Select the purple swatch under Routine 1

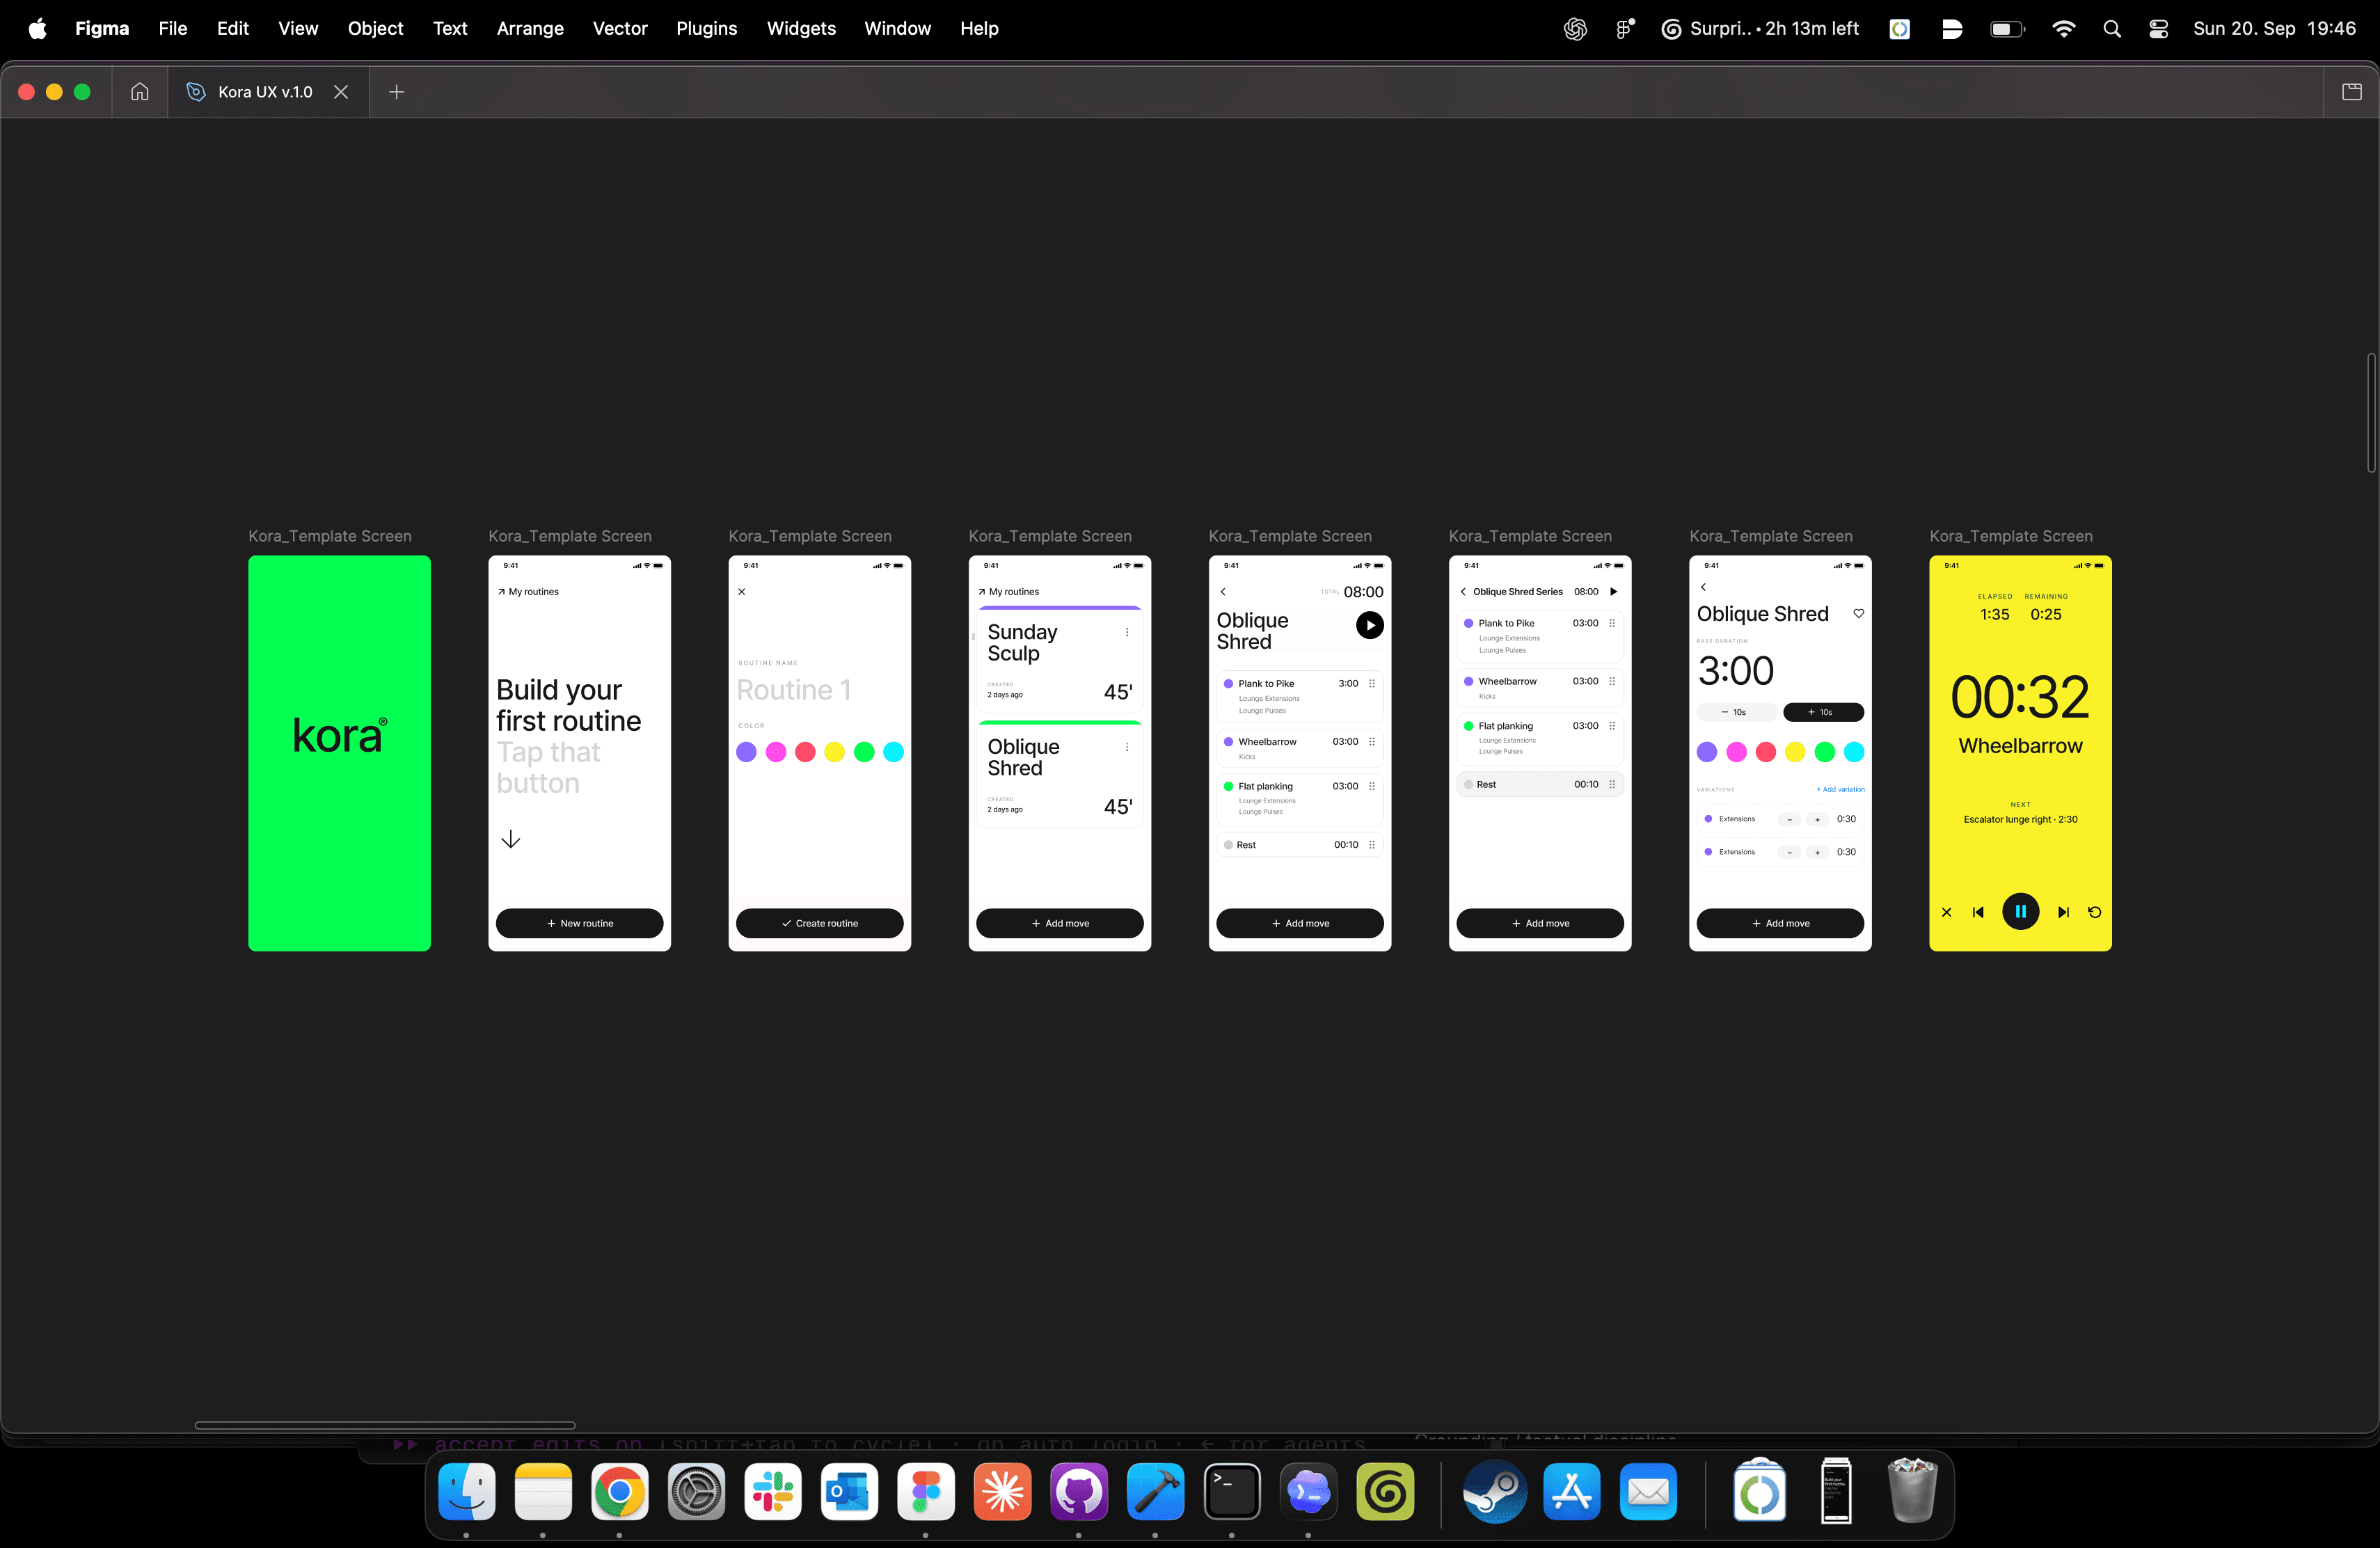[746, 752]
